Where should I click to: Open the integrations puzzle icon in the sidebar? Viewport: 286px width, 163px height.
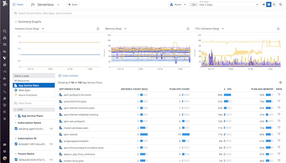5,78
